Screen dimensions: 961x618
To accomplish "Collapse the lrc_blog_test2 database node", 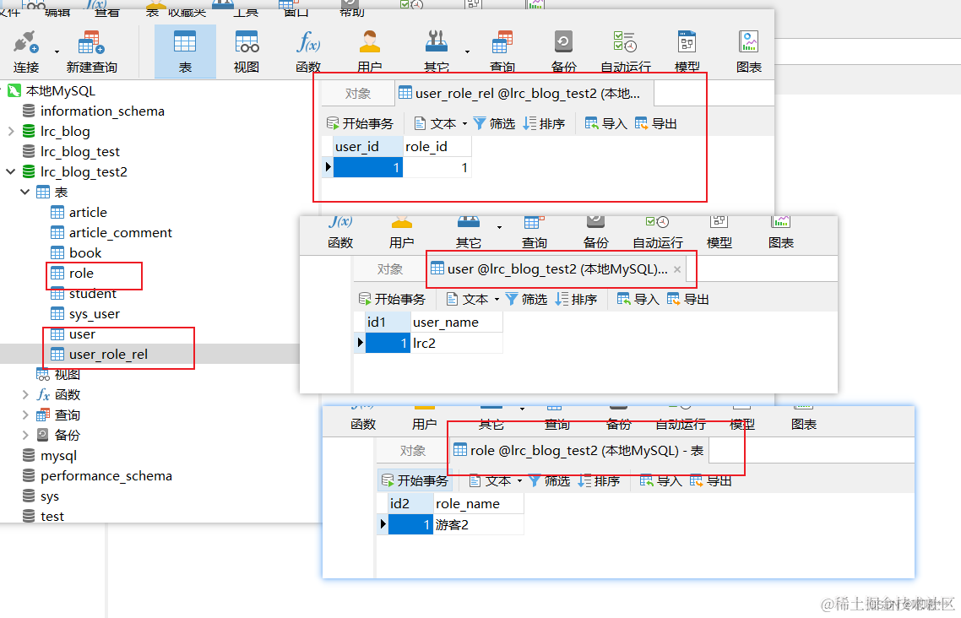I will (11, 171).
